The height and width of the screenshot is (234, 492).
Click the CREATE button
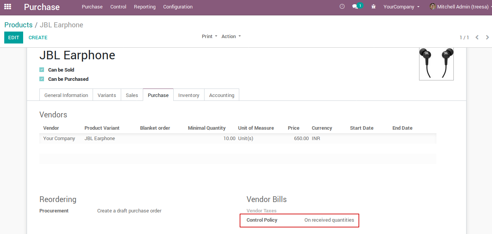click(38, 37)
